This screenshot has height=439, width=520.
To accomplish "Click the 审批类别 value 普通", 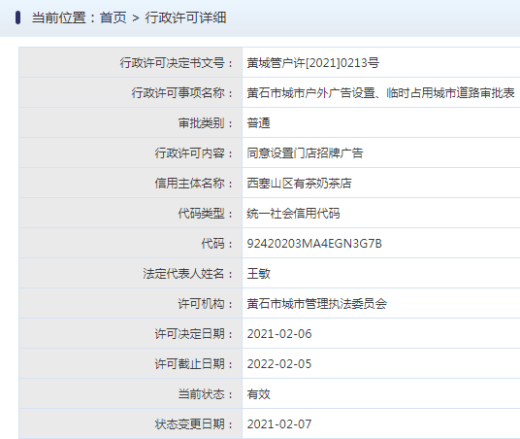I will (x=258, y=123).
